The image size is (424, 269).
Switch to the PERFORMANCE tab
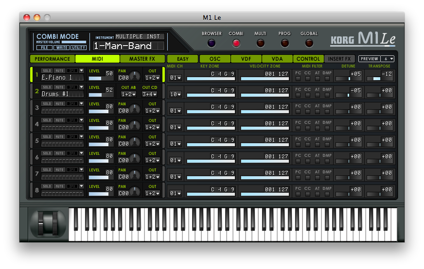click(x=53, y=59)
